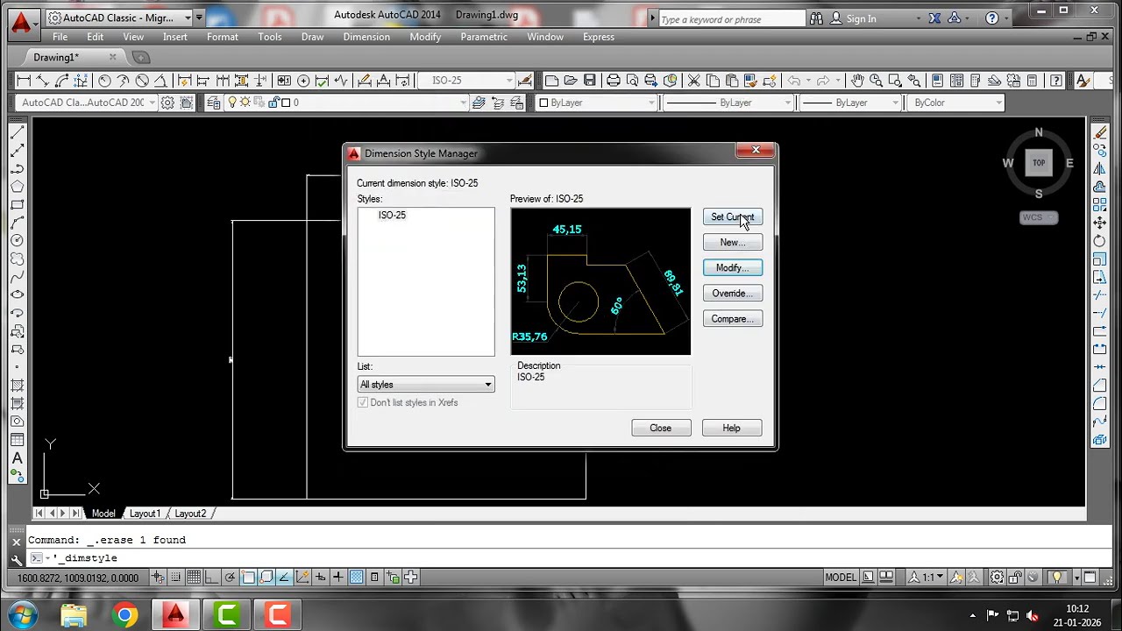Open the Dimension menu
Viewport: 1122px width, 631px height.
coord(366,37)
